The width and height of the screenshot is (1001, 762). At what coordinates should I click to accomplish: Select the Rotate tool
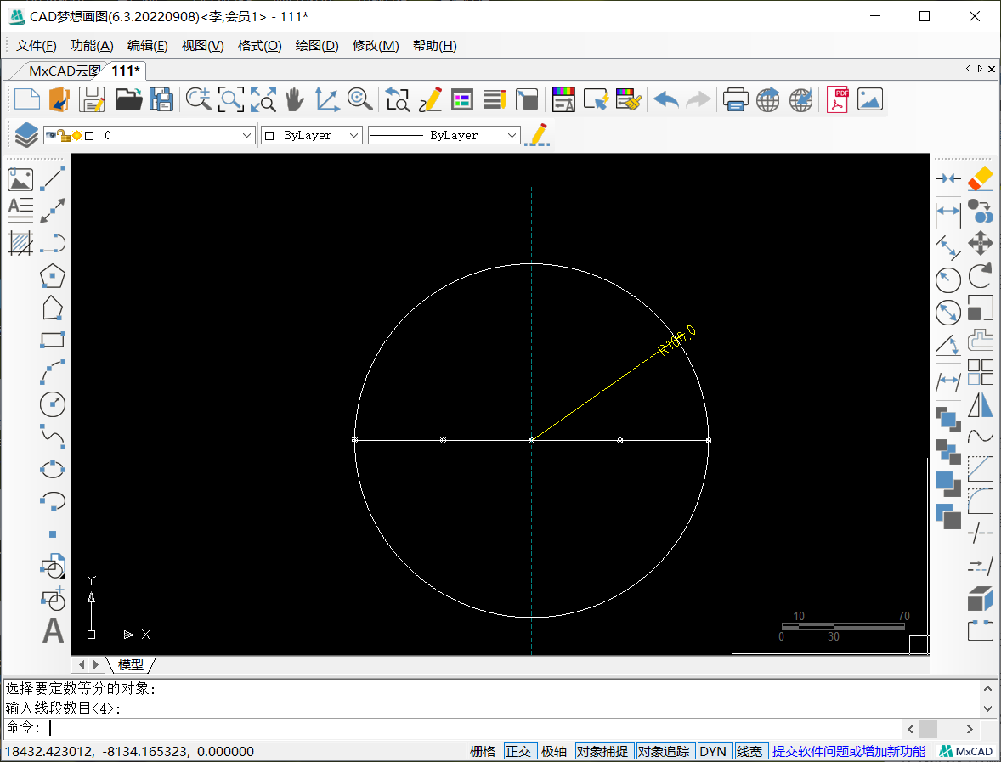click(981, 276)
